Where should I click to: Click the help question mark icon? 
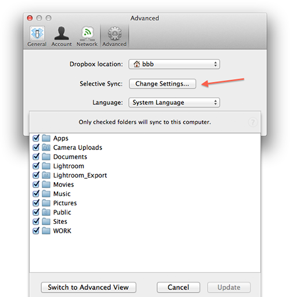[x=252, y=122]
